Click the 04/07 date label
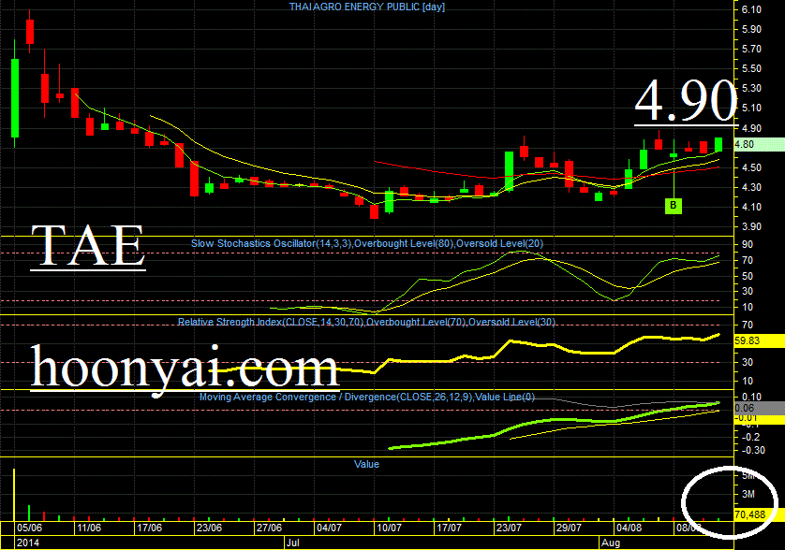785x550 pixels. click(x=329, y=528)
